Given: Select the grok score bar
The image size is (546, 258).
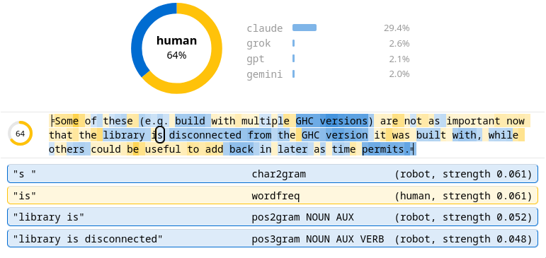Looking at the screenshot, I should (294, 43).
